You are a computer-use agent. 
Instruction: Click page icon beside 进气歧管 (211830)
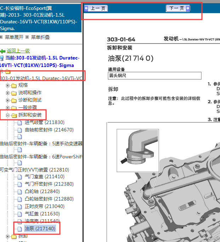19,123
